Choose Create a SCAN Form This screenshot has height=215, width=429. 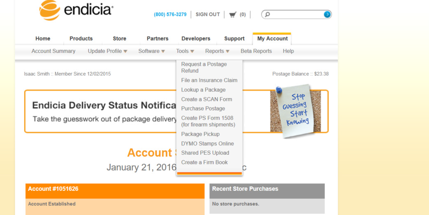click(x=206, y=99)
